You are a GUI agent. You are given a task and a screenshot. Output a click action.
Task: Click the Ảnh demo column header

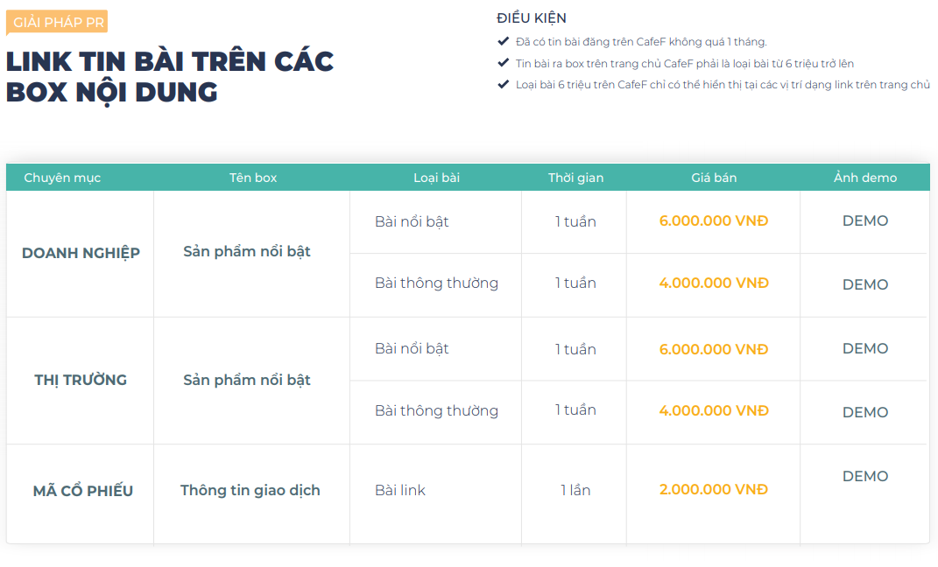pos(864,178)
